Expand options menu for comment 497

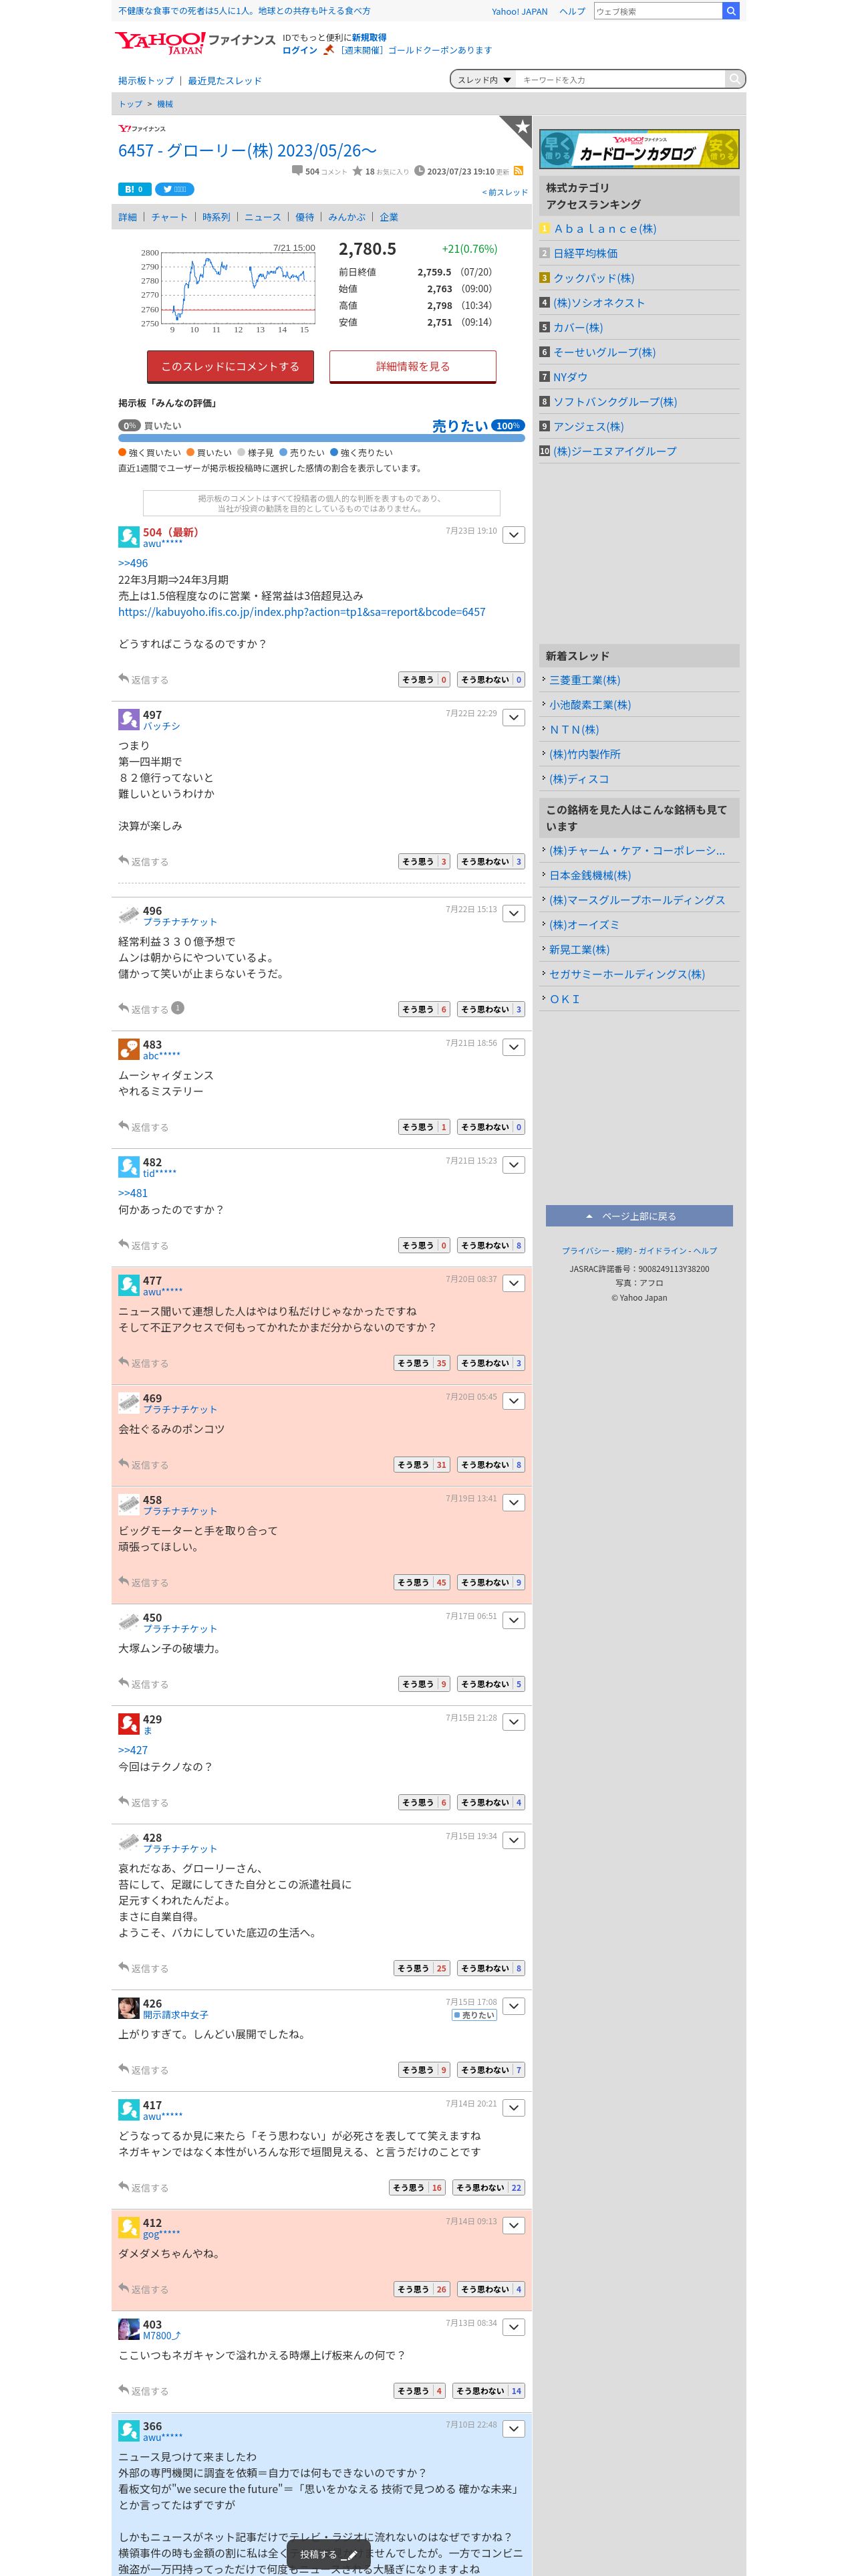pyautogui.click(x=513, y=717)
